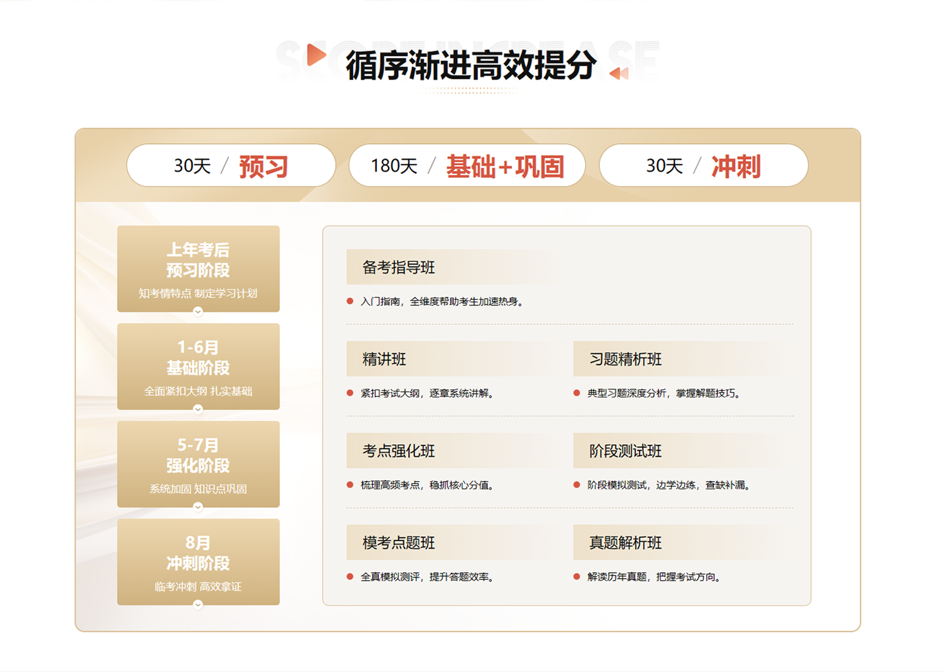Click the bullet icon next to 解读历年真题

point(576,577)
